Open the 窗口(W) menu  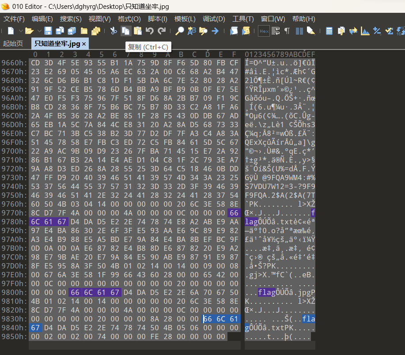tap(273, 19)
